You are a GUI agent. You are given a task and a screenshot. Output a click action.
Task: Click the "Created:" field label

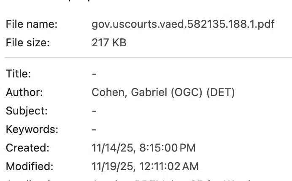tap(27, 148)
